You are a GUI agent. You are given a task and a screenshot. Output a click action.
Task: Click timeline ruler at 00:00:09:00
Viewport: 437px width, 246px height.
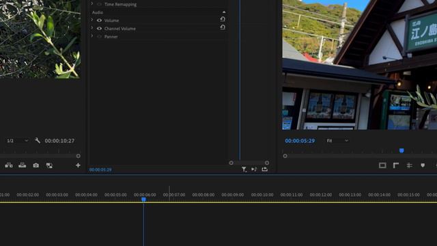(233, 195)
